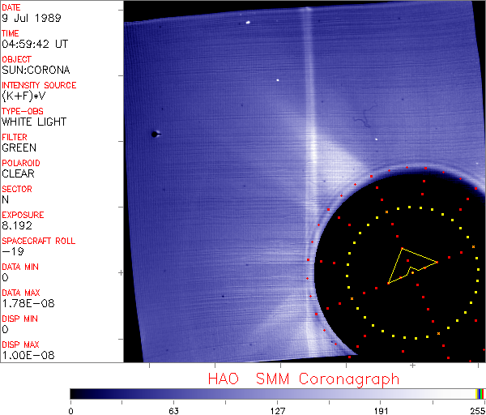This screenshot has width=486, height=415.
Task: Click the color bar label 127
Action: [x=277, y=411]
